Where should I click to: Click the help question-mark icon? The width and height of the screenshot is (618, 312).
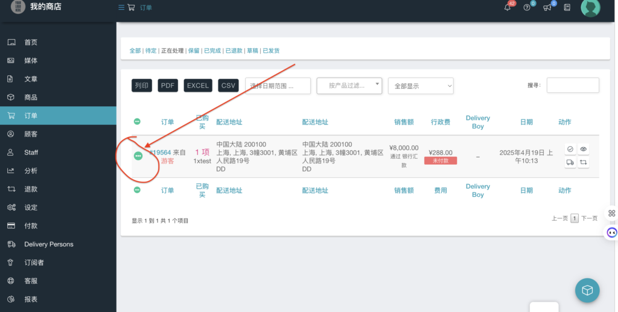click(527, 8)
